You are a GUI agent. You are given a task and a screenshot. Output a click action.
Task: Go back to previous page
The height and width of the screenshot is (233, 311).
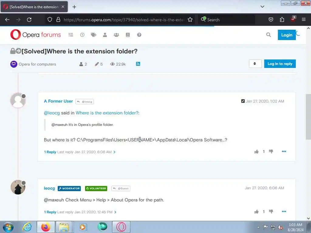7,20
